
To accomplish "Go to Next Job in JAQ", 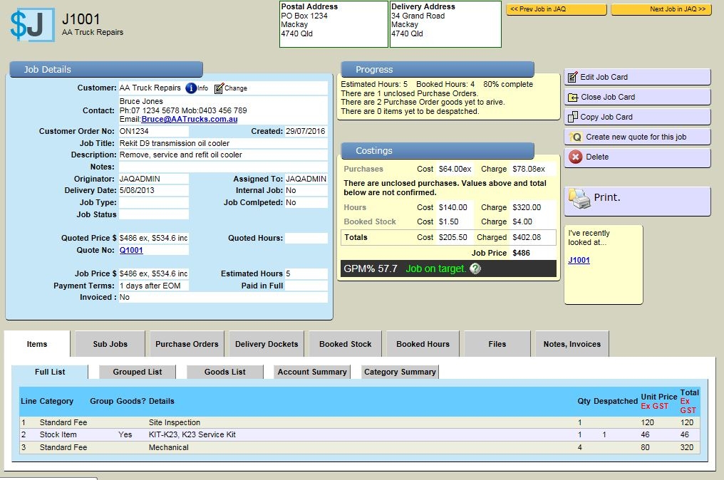I will 661,9.
